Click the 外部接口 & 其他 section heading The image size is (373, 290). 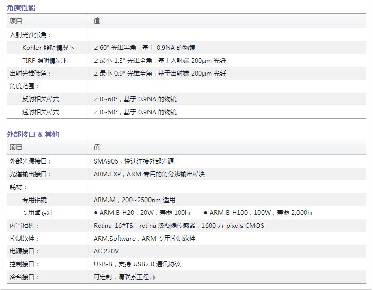(x=33, y=134)
